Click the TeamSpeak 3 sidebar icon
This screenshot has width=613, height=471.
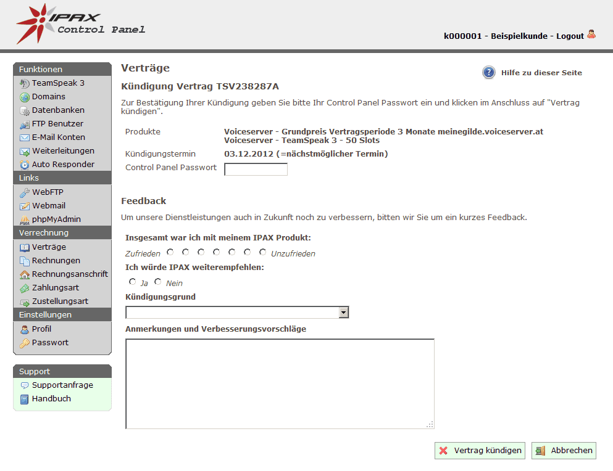click(x=25, y=83)
